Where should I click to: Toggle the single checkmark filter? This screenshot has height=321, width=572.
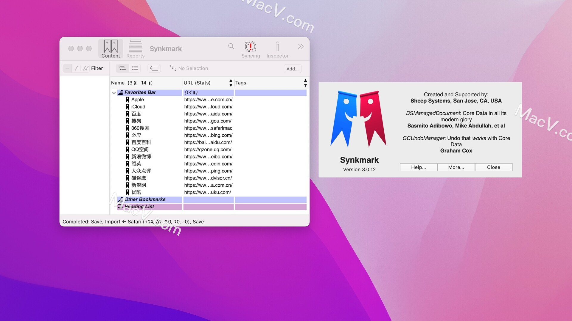pyautogui.click(x=76, y=68)
